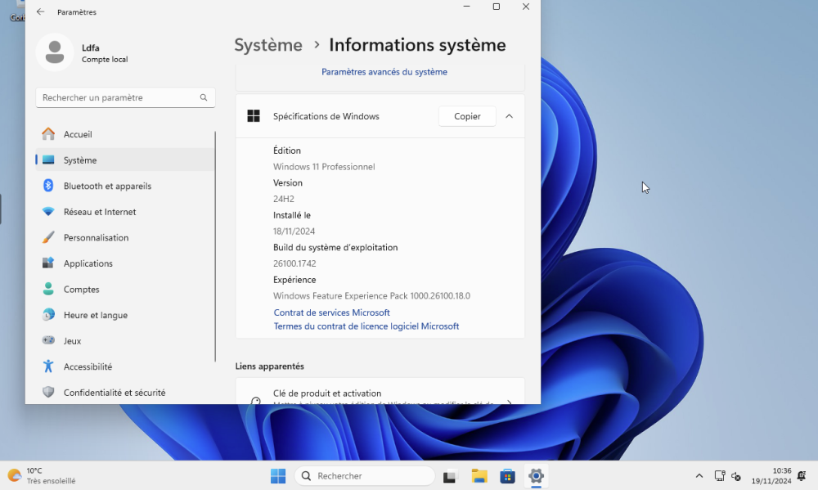Open Personnalisation settings
Image resolution: width=818 pixels, height=490 pixels.
click(x=96, y=238)
